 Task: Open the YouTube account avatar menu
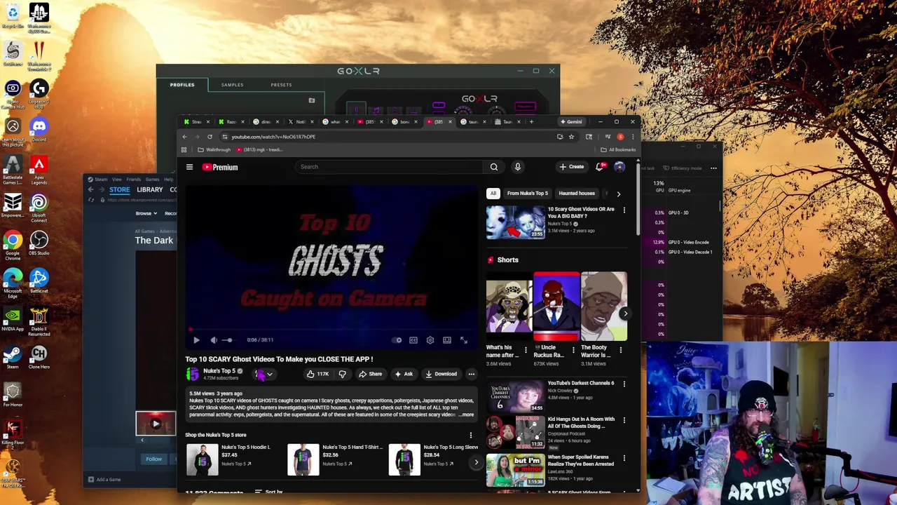[x=619, y=167]
